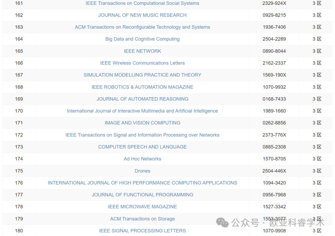The height and width of the screenshot is (236, 335).
Task: Select row number 178
Action: pos(19,207)
